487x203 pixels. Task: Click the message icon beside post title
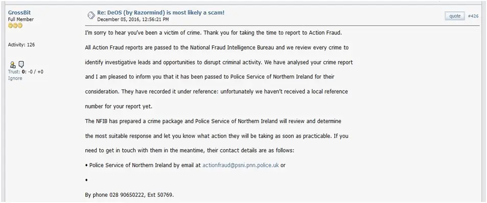91,15
